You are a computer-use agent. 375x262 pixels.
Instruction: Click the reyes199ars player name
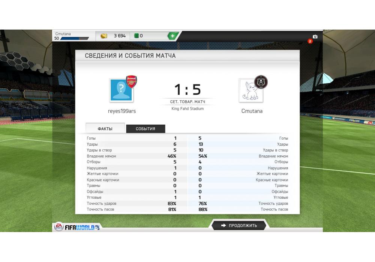(122, 111)
